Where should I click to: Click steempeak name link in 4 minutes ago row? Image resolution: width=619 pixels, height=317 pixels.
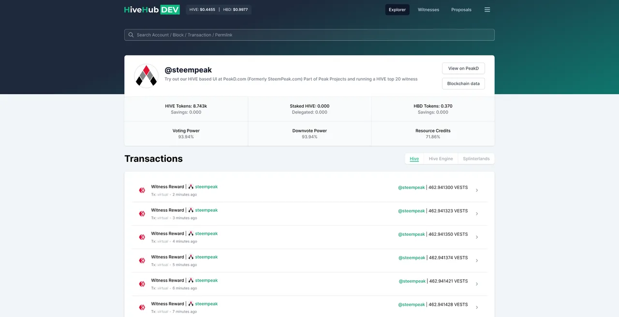[206, 233]
